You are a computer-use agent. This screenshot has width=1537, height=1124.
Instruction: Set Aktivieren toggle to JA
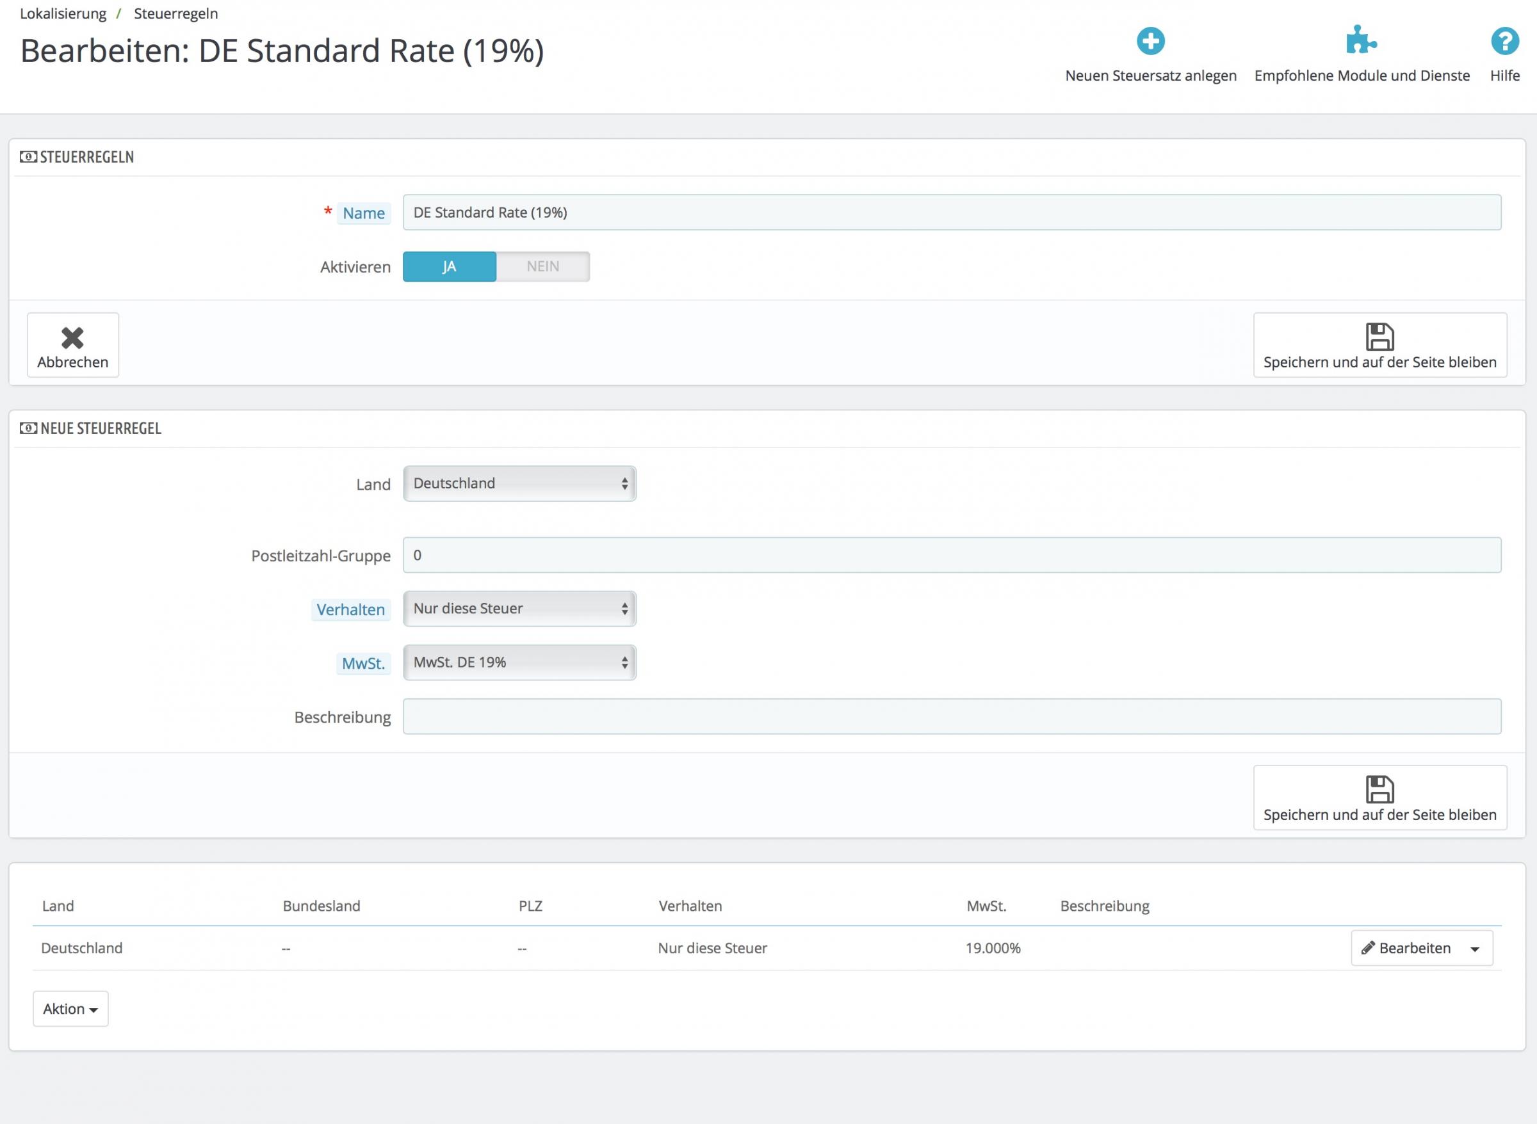(450, 267)
